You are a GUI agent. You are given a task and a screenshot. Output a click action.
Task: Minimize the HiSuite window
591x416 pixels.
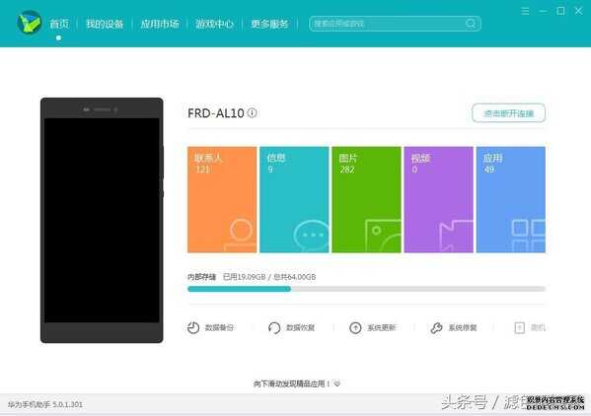pos(543,11)
